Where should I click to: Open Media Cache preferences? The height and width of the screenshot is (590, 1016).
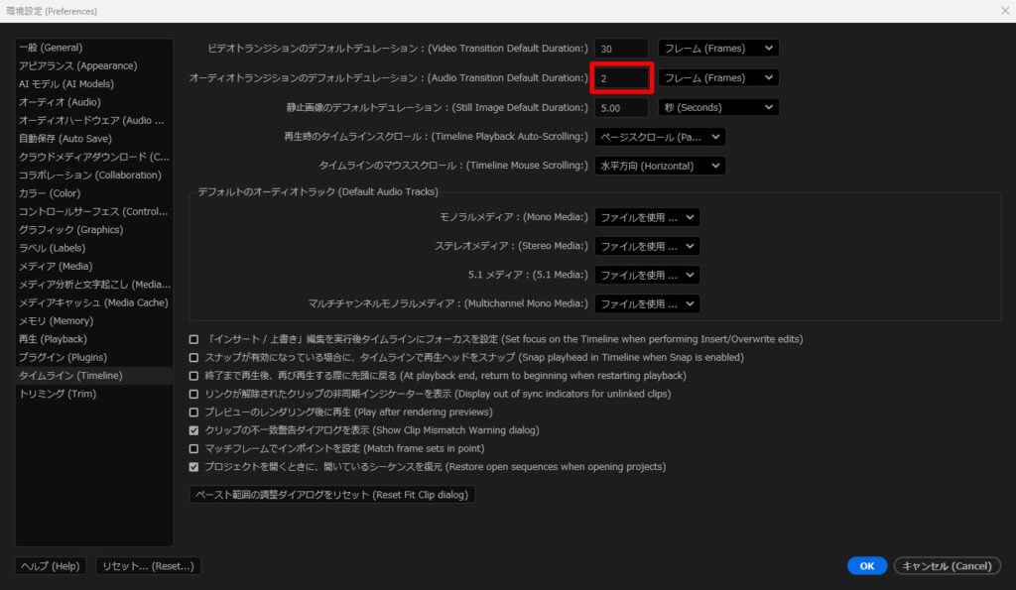(94, 302)
